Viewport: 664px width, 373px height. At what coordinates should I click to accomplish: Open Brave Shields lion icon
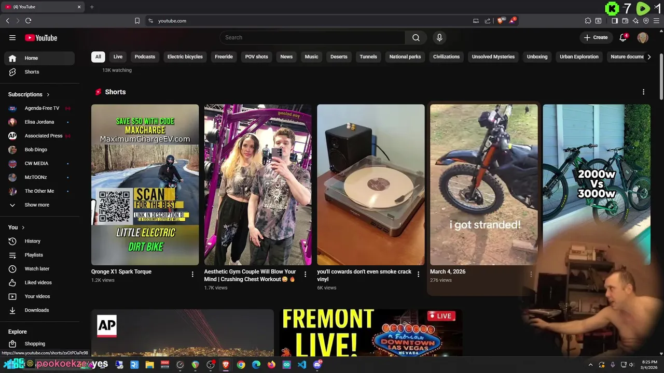coord(500,21)
